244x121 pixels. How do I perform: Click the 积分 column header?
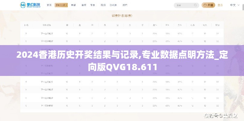tap(217, 25)
